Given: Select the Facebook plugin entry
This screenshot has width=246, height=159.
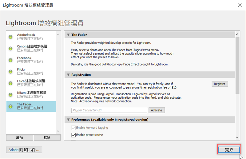Looking at the screenshot, I should coord(31,60).
